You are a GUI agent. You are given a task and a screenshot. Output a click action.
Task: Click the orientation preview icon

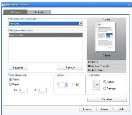[96, 85]
